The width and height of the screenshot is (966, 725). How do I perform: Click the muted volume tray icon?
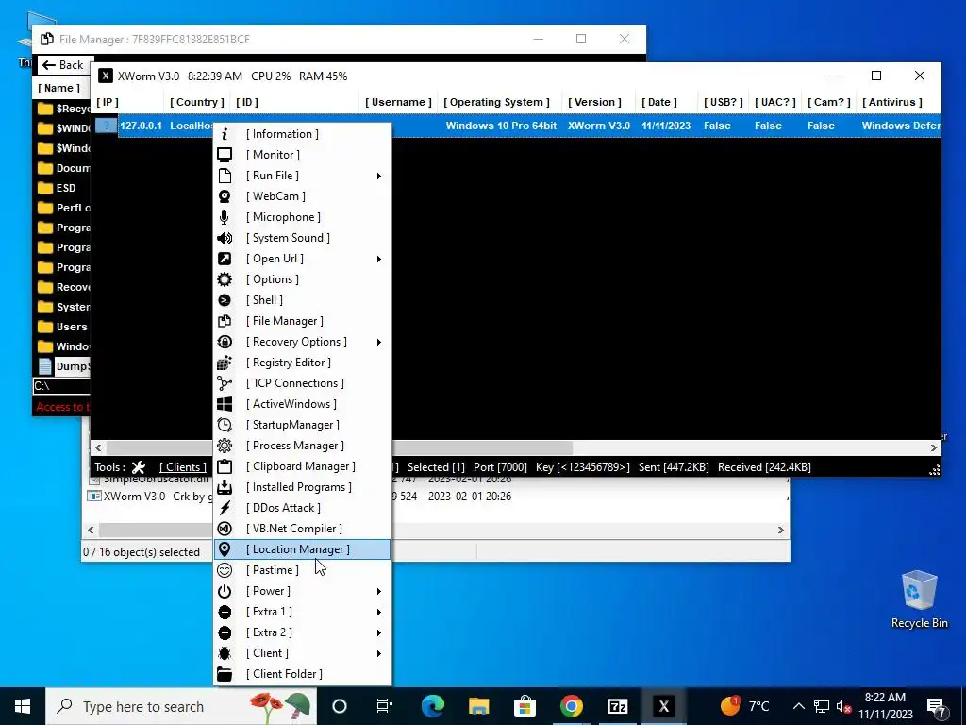coord(842,706)
